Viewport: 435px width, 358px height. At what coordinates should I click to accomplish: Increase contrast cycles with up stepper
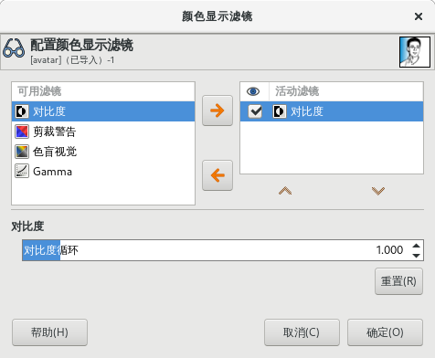pos(416,246)
